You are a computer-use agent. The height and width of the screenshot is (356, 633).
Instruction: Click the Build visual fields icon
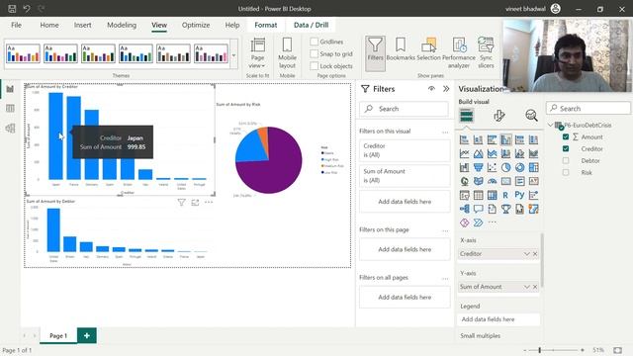tap(467, 116)
